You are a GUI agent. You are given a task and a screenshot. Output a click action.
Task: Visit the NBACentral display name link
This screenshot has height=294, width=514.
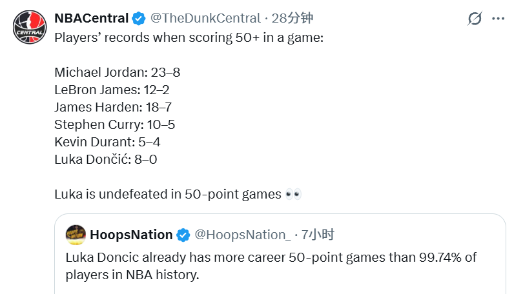pos(91,18)
